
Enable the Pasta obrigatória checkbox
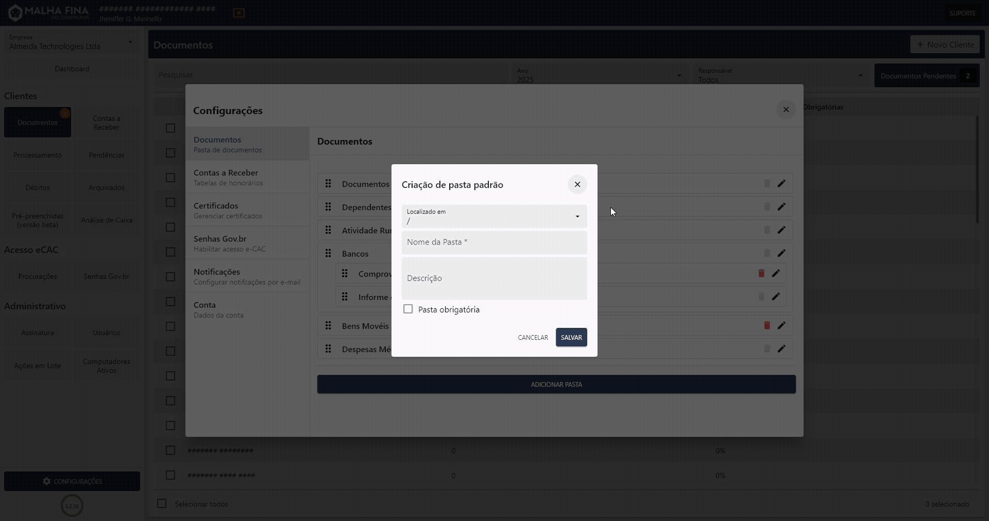(407, 309)
